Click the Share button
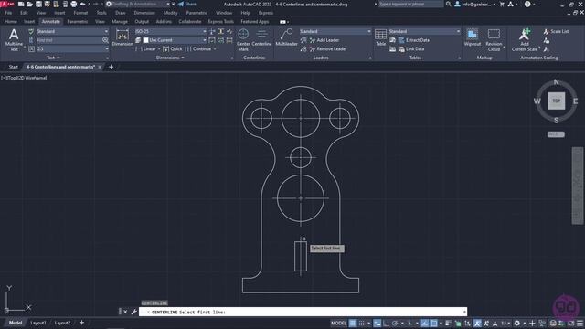 point(187,4)
